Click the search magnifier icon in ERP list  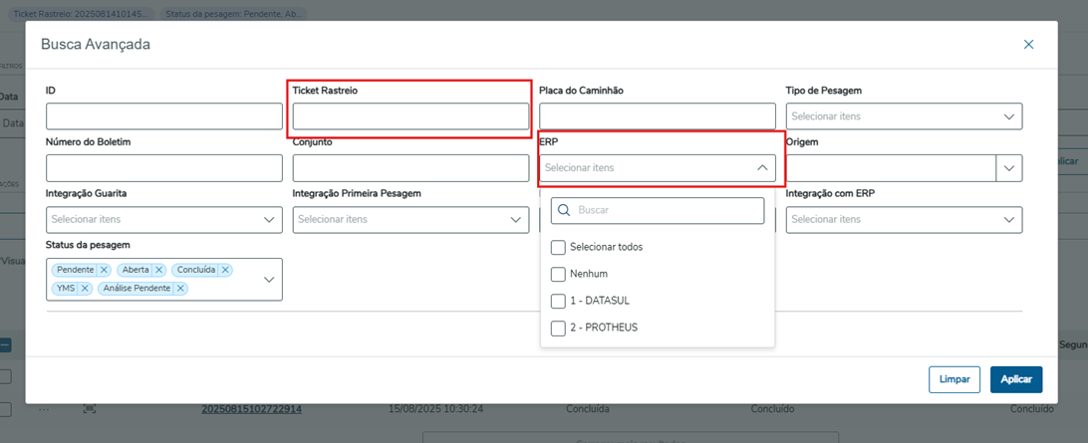point(564,210)
